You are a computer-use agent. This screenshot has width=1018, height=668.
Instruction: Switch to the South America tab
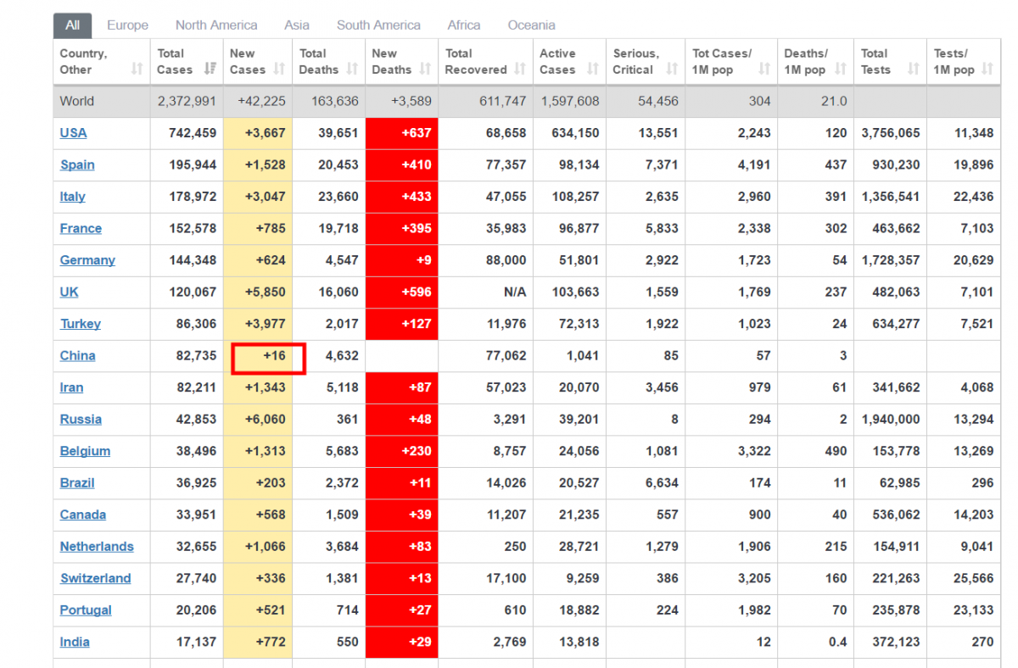click(378, 25)
